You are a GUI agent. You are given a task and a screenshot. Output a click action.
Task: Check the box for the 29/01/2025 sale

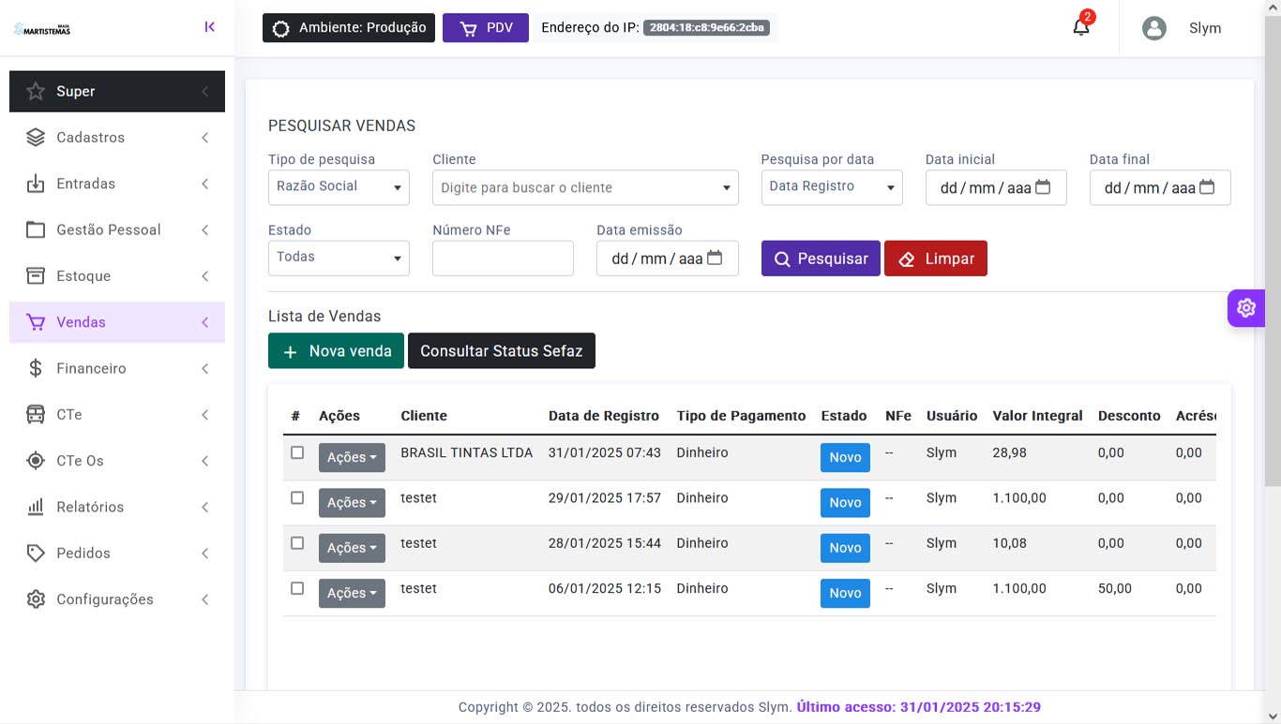[x=297, y=498]
